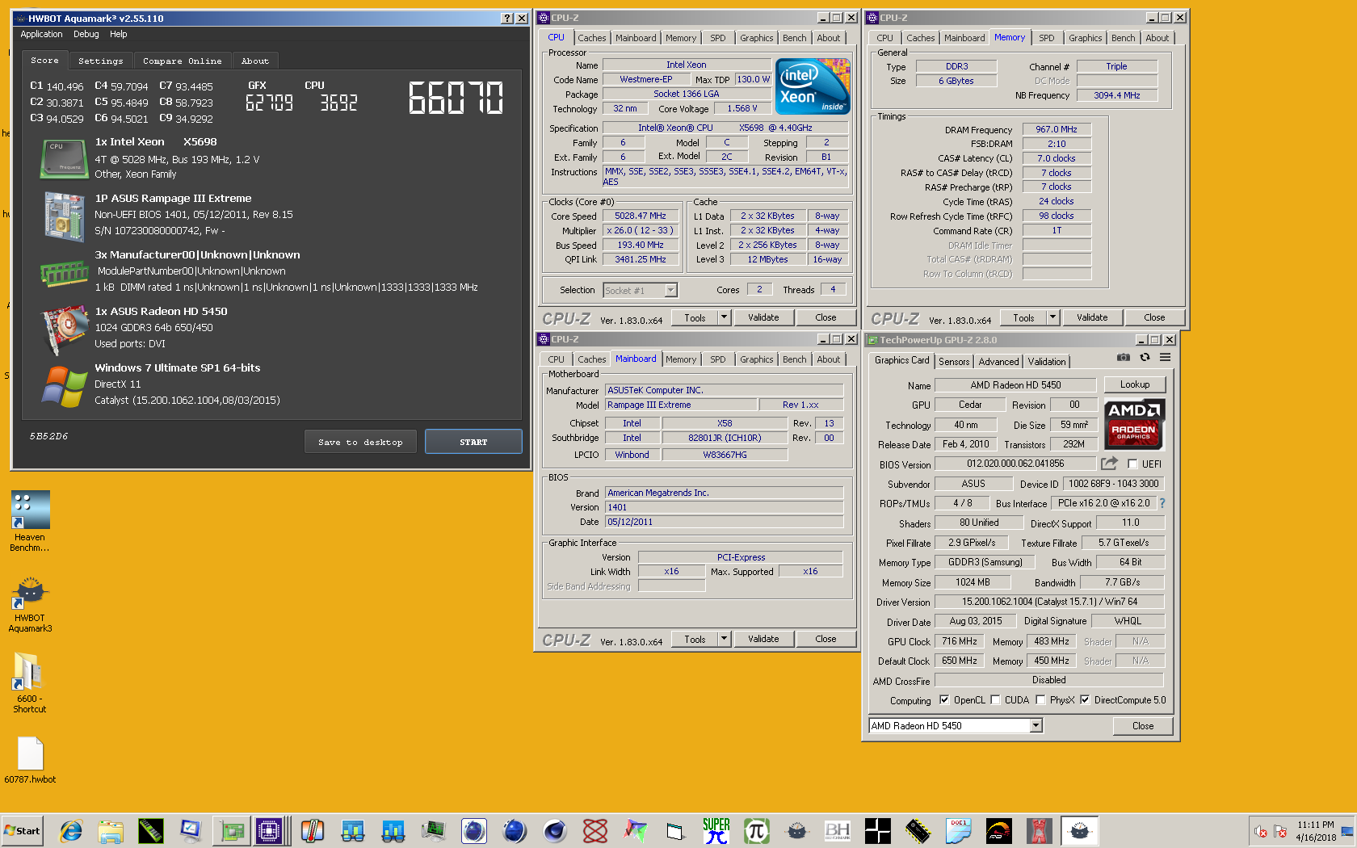Click the Tools button in CPU-Z CPU window

[x=695, y=317]
